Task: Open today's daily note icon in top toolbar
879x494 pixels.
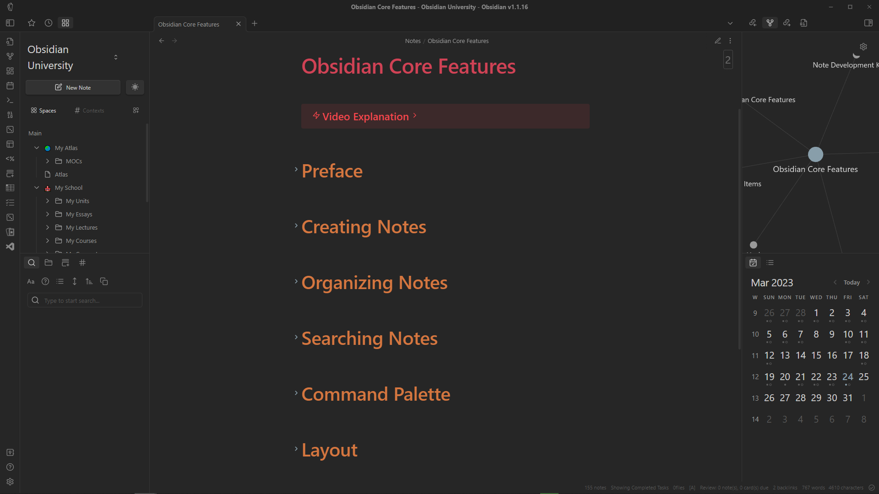Action: (x=804, y=22)
